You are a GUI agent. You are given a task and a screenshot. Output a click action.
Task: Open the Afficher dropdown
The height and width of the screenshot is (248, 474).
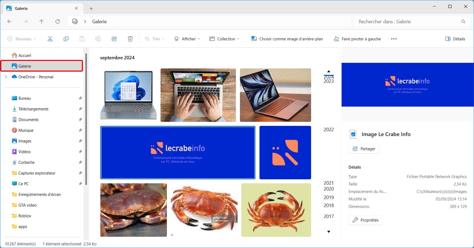point(187,39)
